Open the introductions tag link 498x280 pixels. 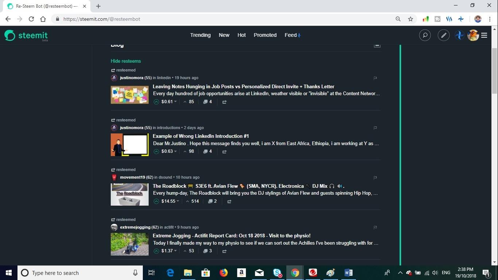point(168,128)
